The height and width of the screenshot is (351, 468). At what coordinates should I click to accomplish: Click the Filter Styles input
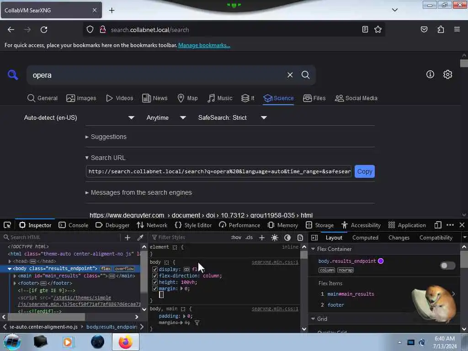click(190, 237)
